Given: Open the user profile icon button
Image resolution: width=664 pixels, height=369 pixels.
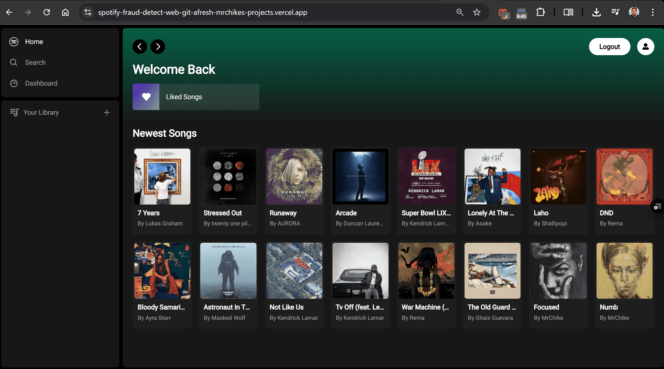Looking at the screenshot, I should (x=646, y=47).
